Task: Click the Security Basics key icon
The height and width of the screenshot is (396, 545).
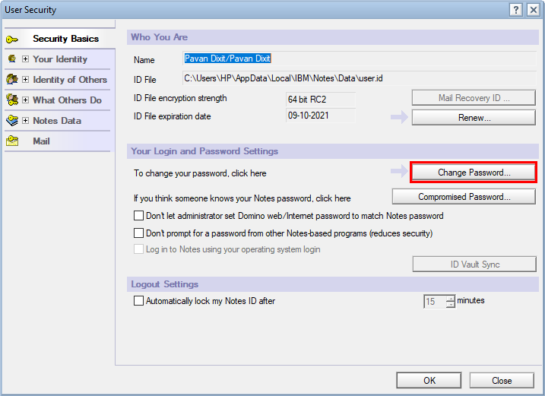Action: [13, 39]
